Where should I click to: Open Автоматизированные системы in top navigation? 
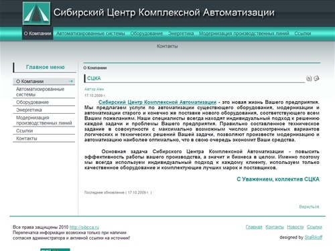[90, 33]
